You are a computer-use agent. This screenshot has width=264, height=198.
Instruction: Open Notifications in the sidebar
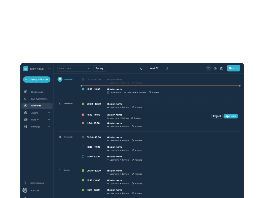(x=37, y=183)
